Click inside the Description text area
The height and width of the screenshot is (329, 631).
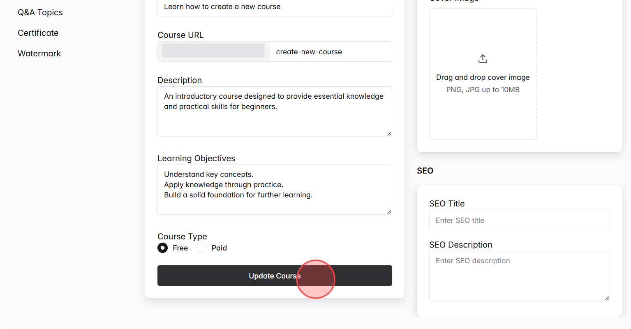275,111
